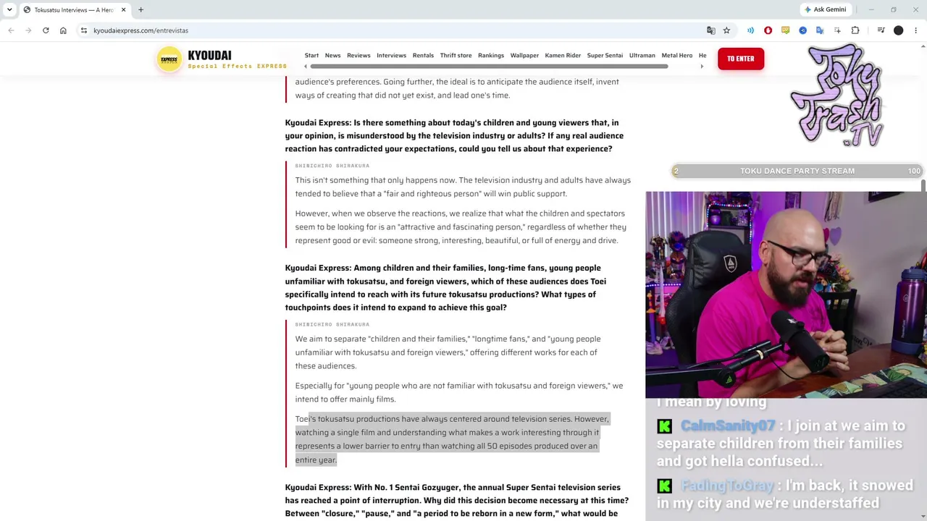
Task: Click FadingToGray username in chat
Action: click(727, 486)
